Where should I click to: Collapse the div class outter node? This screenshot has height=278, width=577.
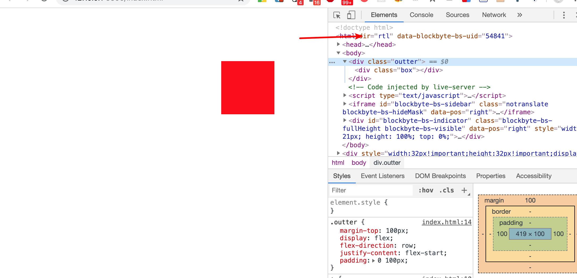(345, 61)
